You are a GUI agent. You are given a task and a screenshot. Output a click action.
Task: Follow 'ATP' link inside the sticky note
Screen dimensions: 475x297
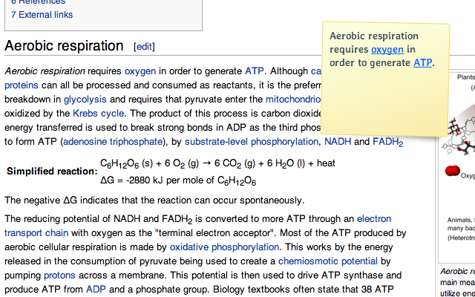[x=422, y=62]
